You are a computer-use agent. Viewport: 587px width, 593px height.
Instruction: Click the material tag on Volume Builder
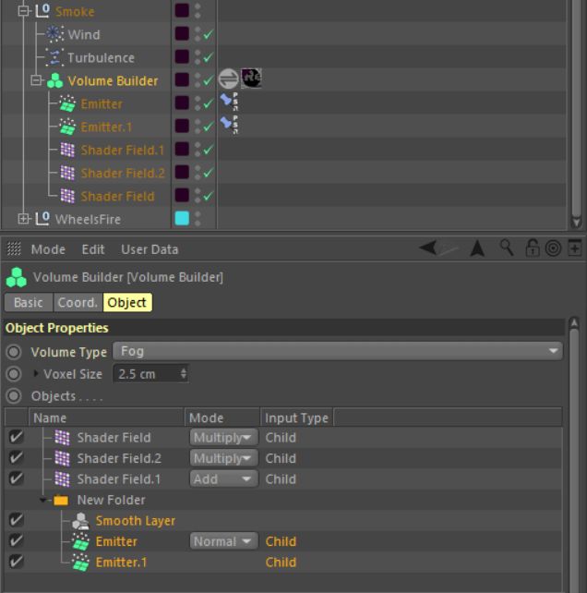[x=251, y=79]
